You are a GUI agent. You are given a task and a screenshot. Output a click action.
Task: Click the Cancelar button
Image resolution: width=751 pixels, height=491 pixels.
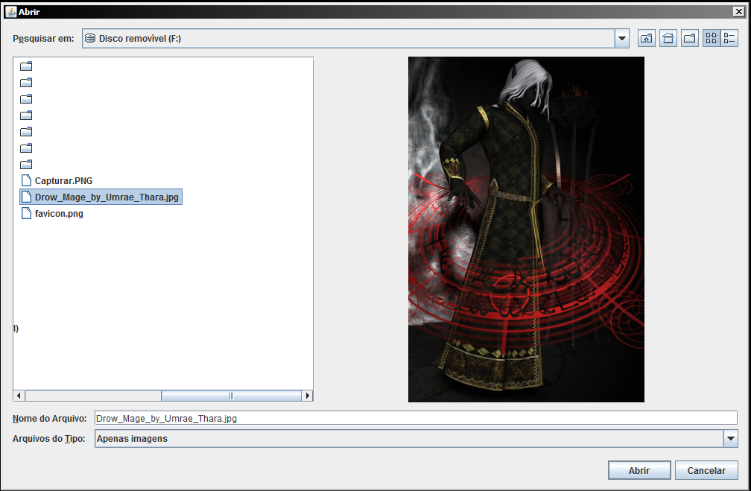click(x=706, y=470)
